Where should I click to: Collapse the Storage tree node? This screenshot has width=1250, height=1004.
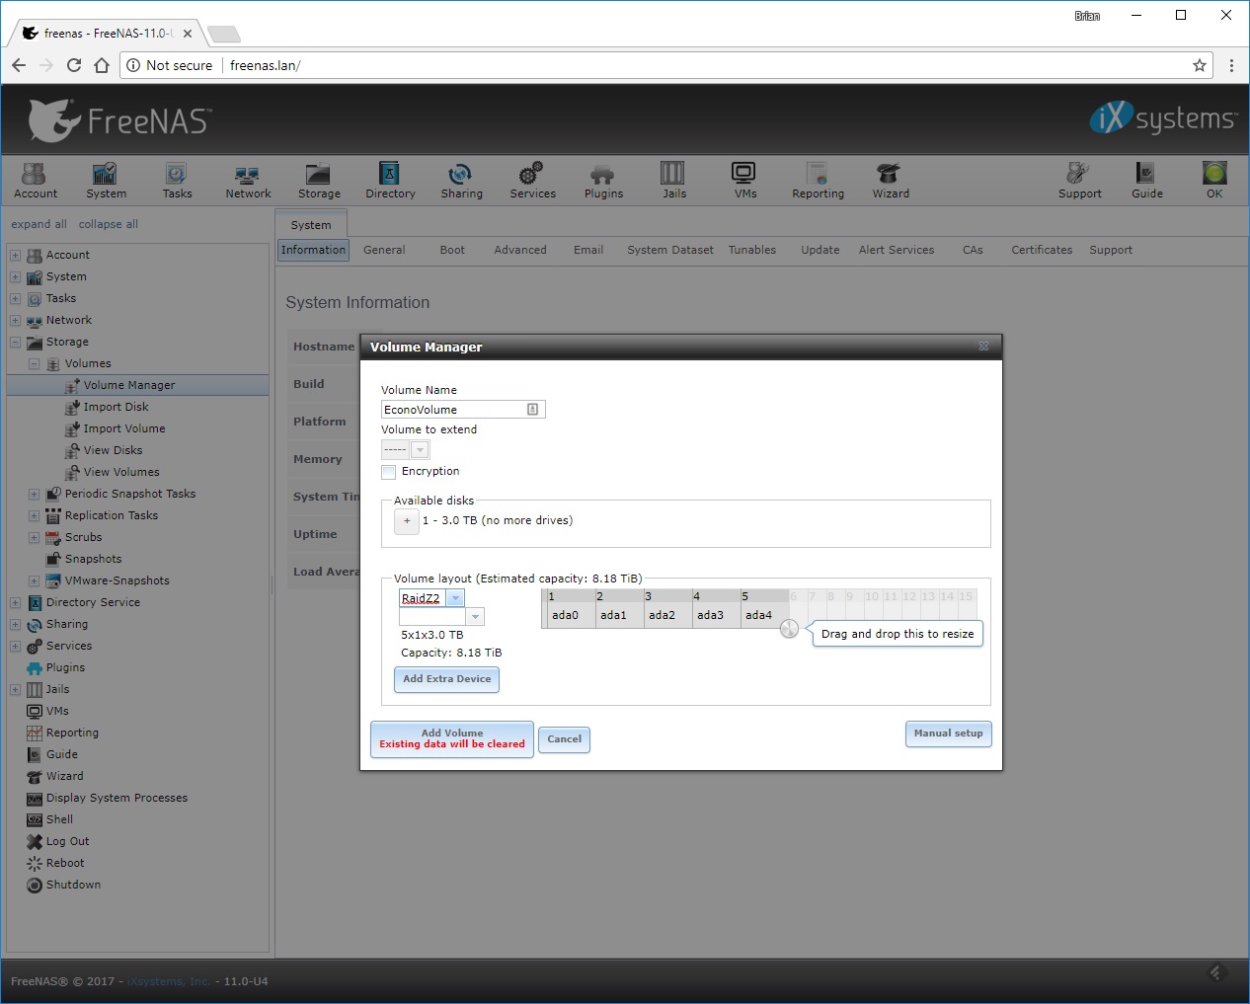(16, 343)
